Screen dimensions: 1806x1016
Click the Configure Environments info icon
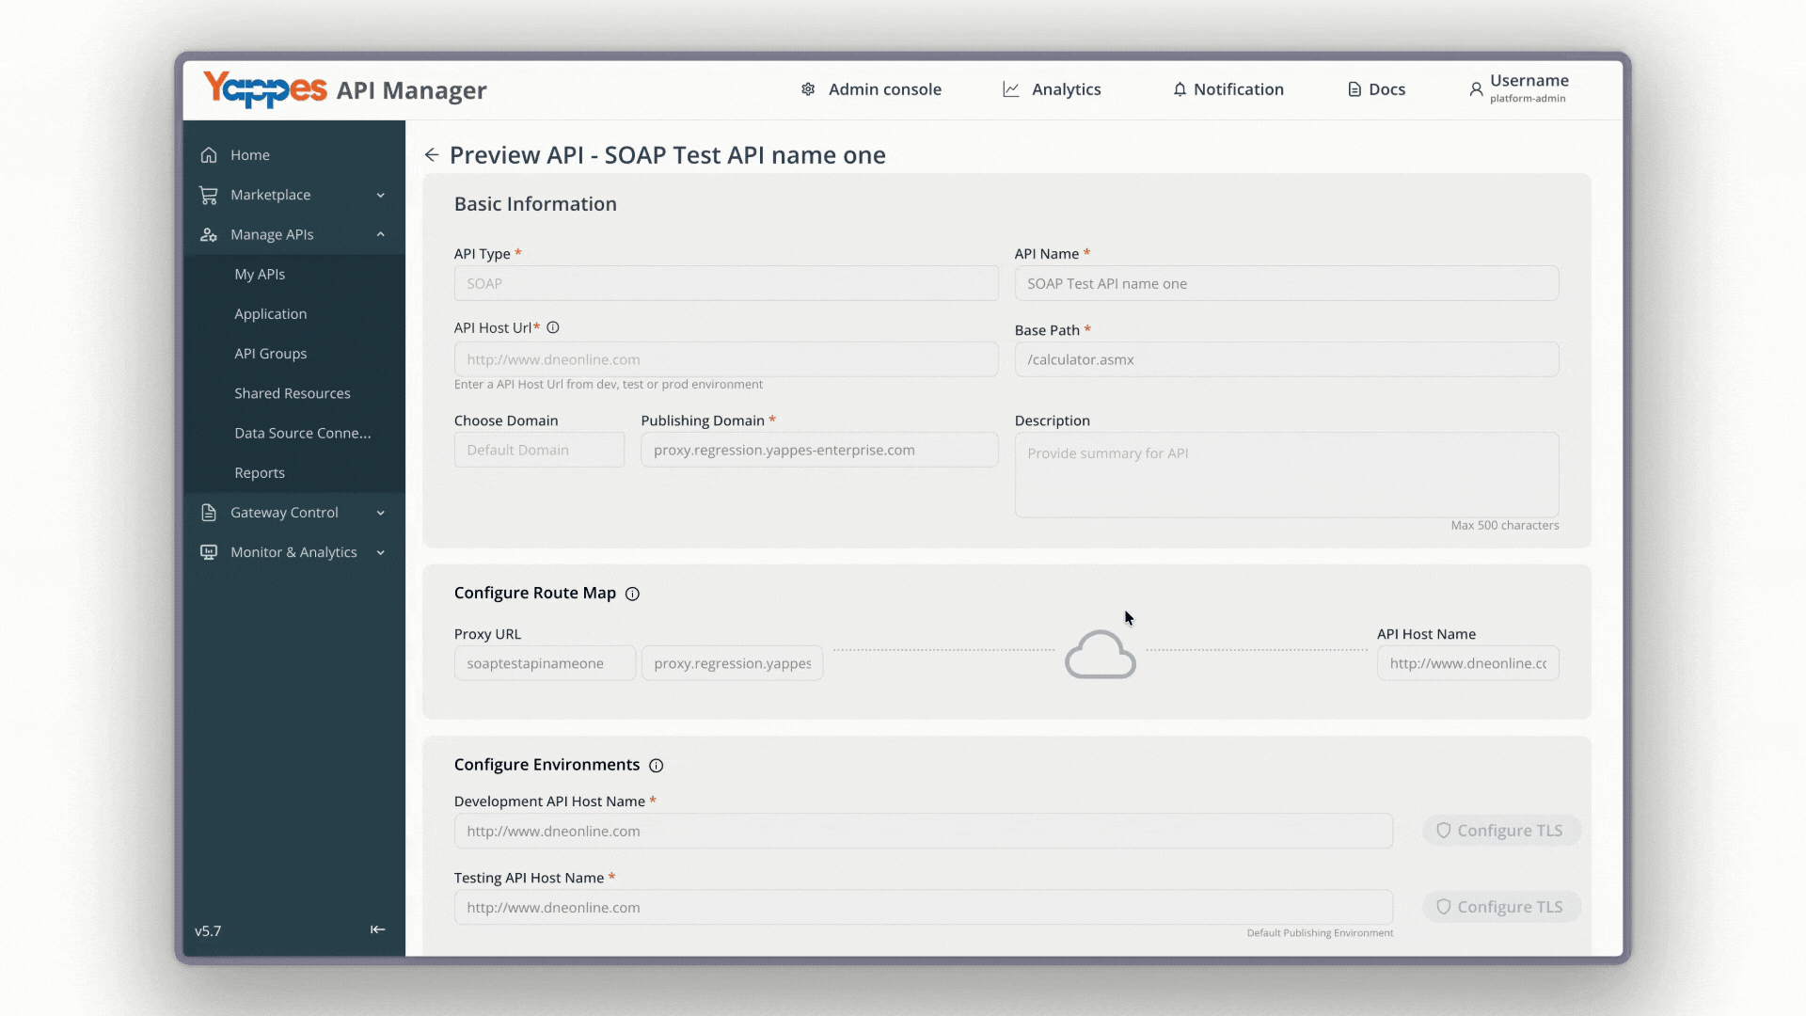[x=657, y=766]
